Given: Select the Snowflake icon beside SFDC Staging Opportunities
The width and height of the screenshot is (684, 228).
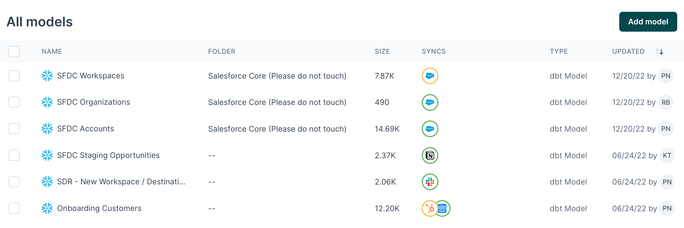Looking at the screenshot, I should (47, 155).
